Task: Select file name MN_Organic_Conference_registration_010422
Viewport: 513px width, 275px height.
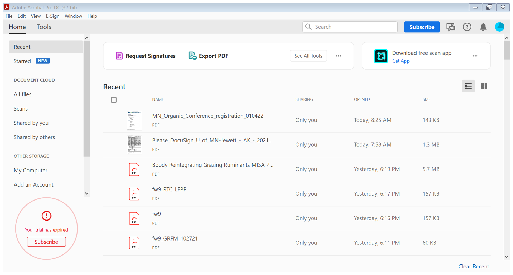Action: (208, 116)
